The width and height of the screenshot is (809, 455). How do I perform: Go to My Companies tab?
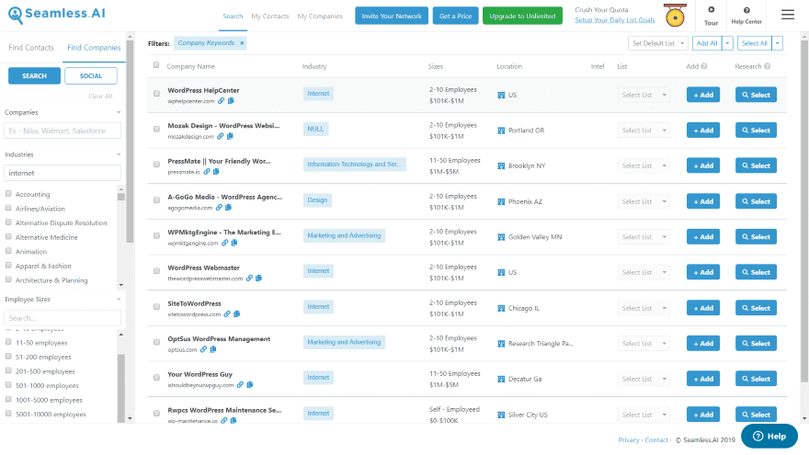[x=320, y=16]
